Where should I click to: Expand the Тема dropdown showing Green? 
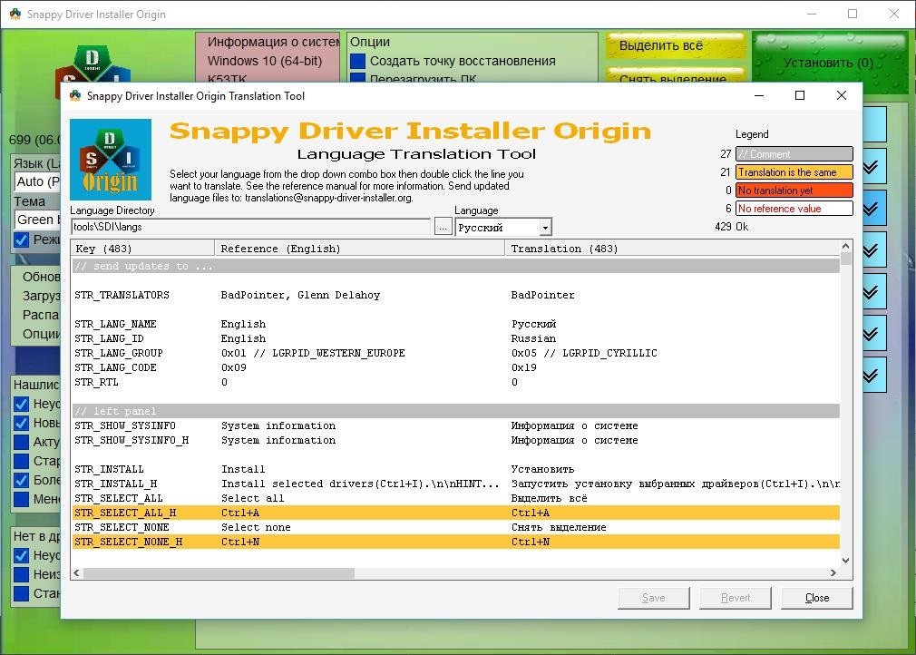[x=36, y=220]
